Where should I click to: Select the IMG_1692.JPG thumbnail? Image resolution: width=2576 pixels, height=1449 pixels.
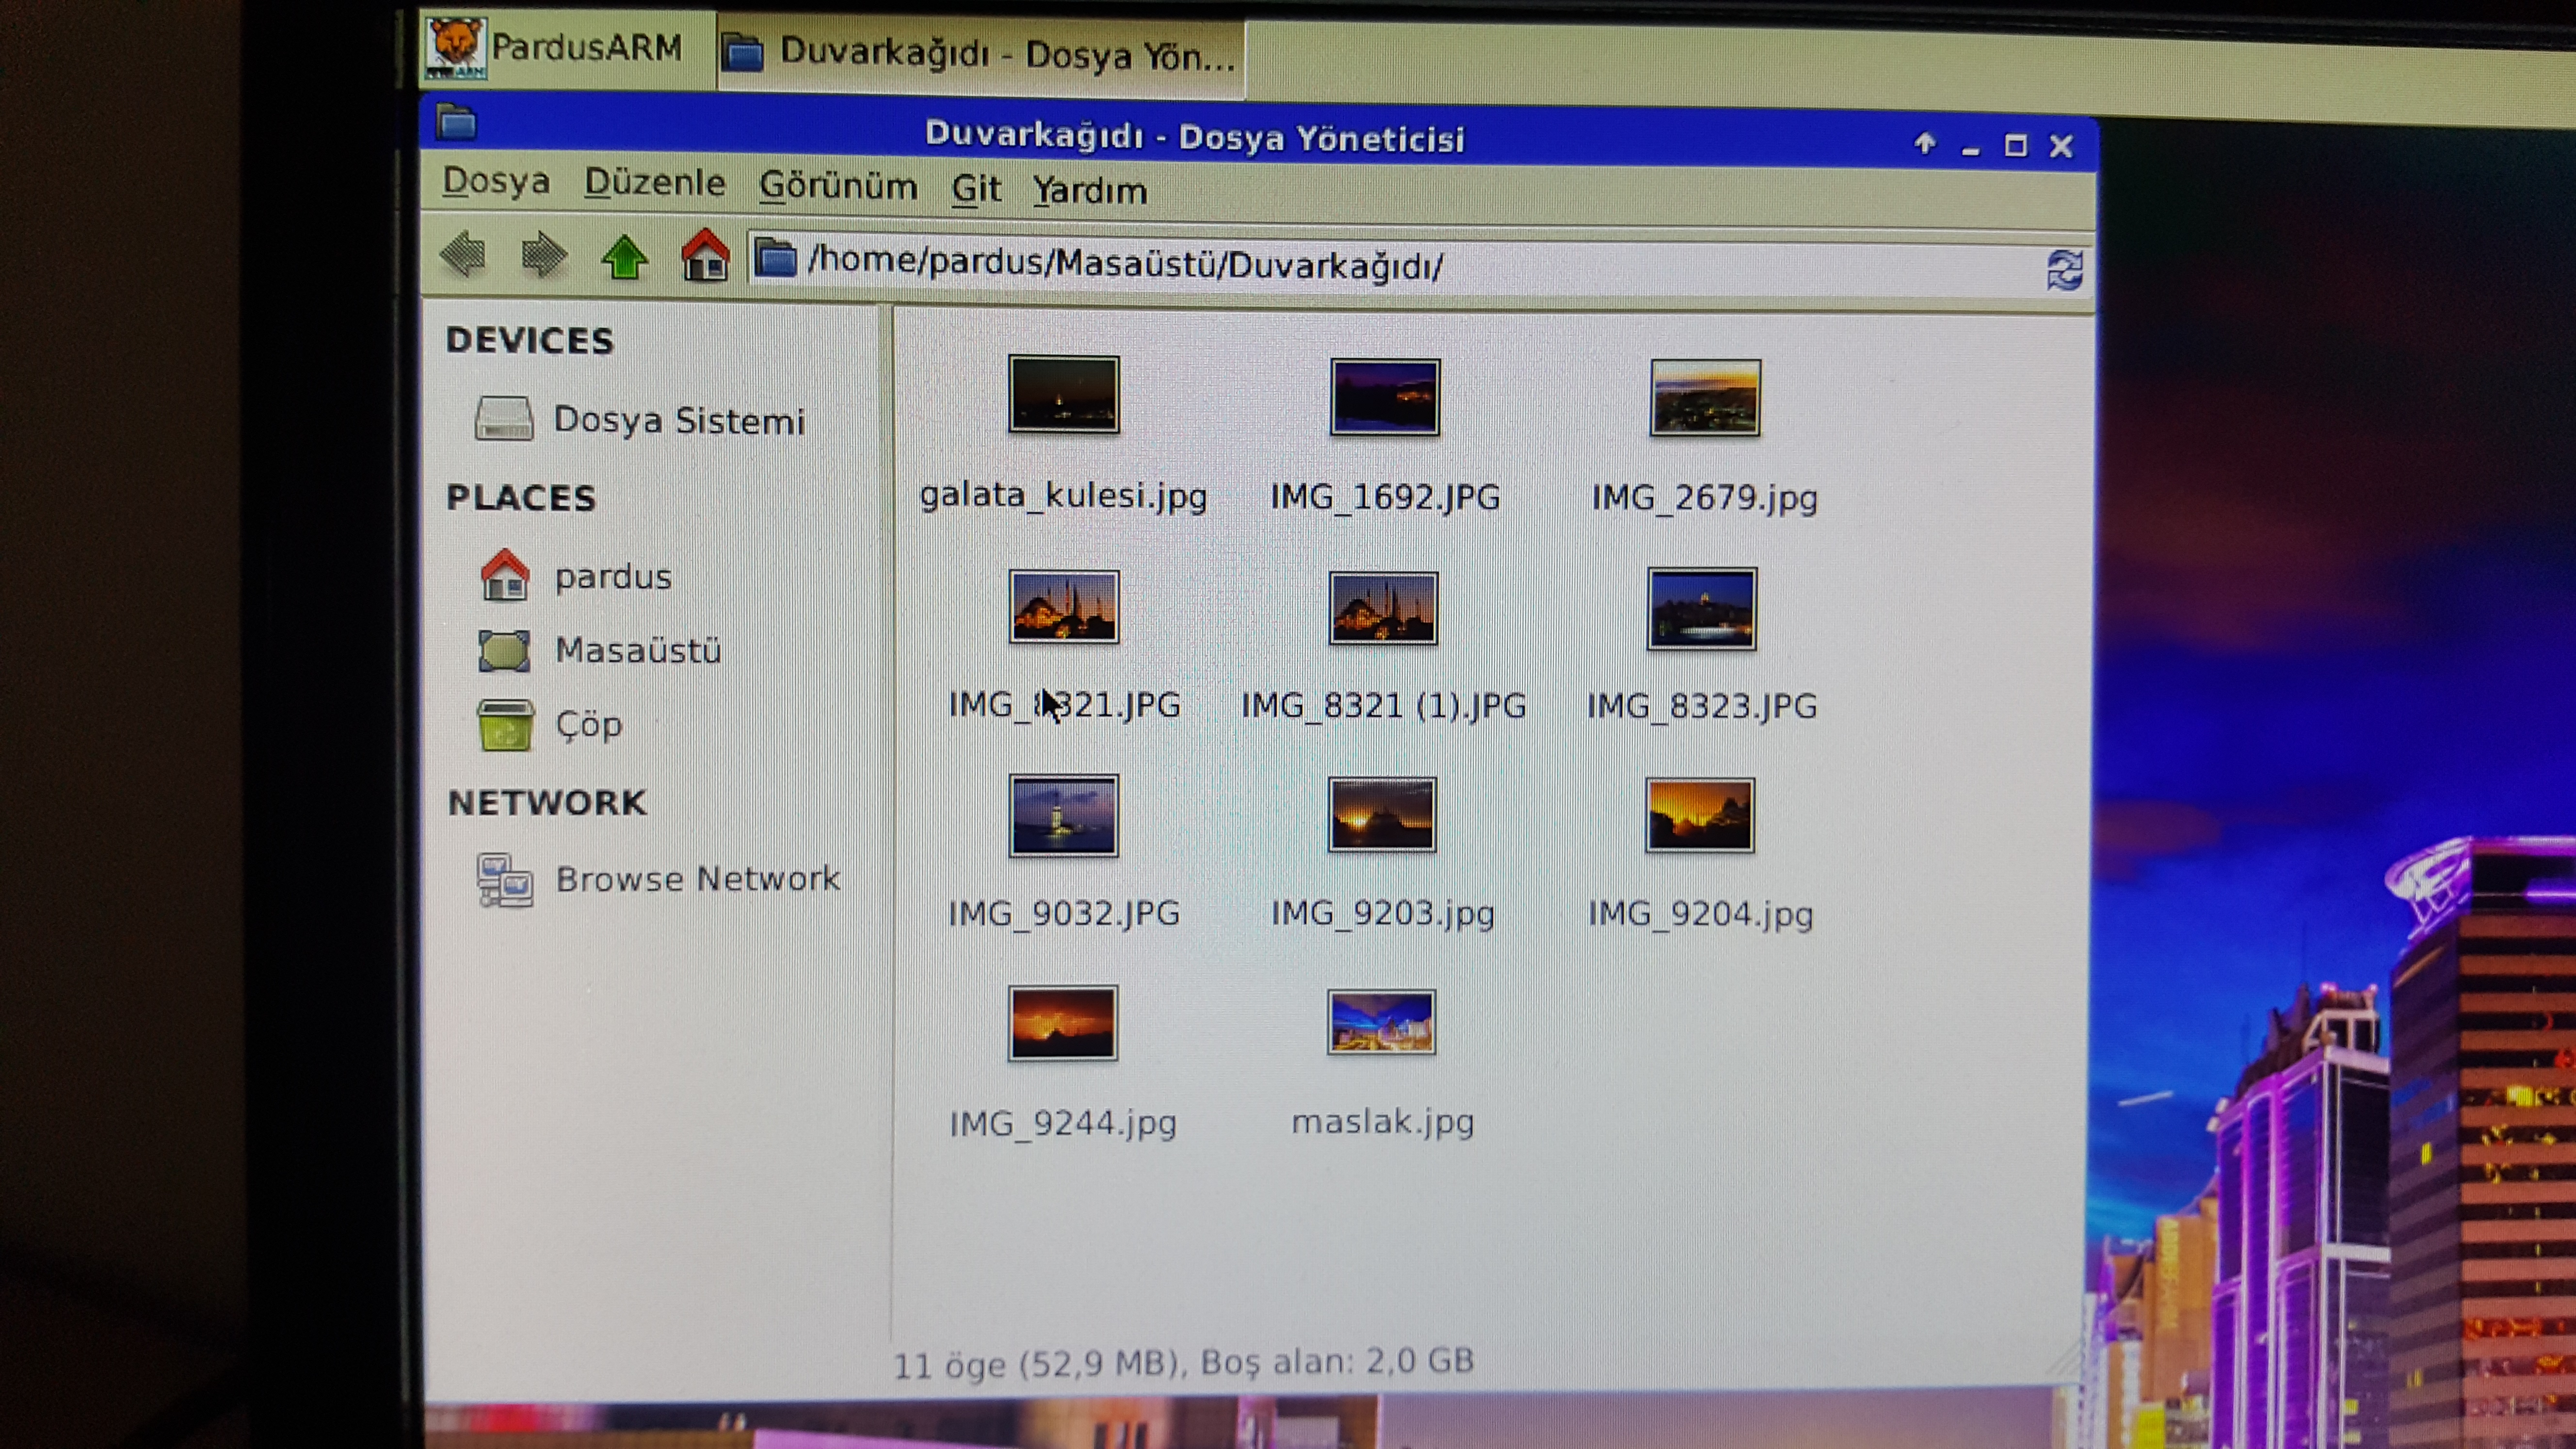[x=1385, y=397]
